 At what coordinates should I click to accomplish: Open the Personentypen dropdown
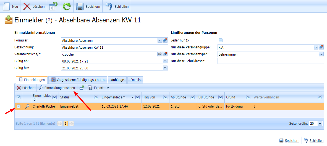tap(321, 54)
